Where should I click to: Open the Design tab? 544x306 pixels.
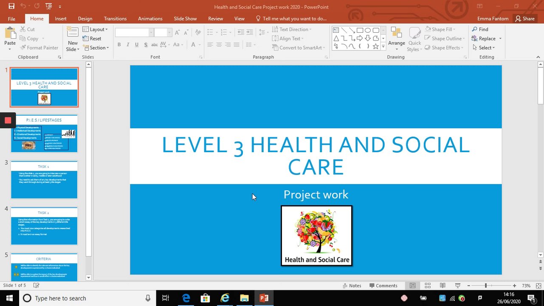[x=85, y=19]
